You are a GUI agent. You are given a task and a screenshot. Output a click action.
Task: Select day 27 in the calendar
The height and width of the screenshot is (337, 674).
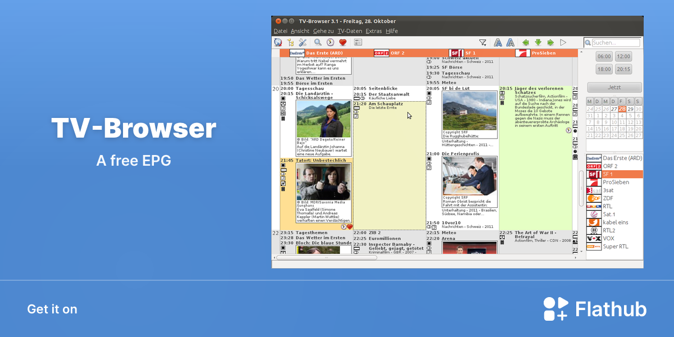(x=614, y=109)
